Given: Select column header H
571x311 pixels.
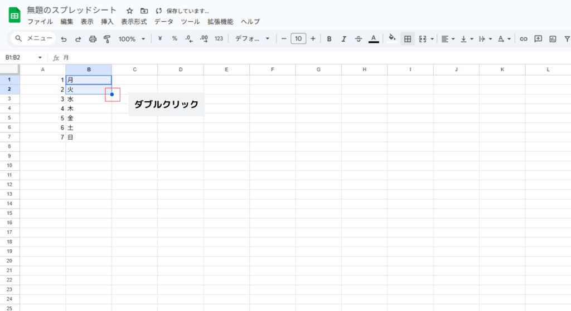Looking at the screenshot, I should click(364, 70).
